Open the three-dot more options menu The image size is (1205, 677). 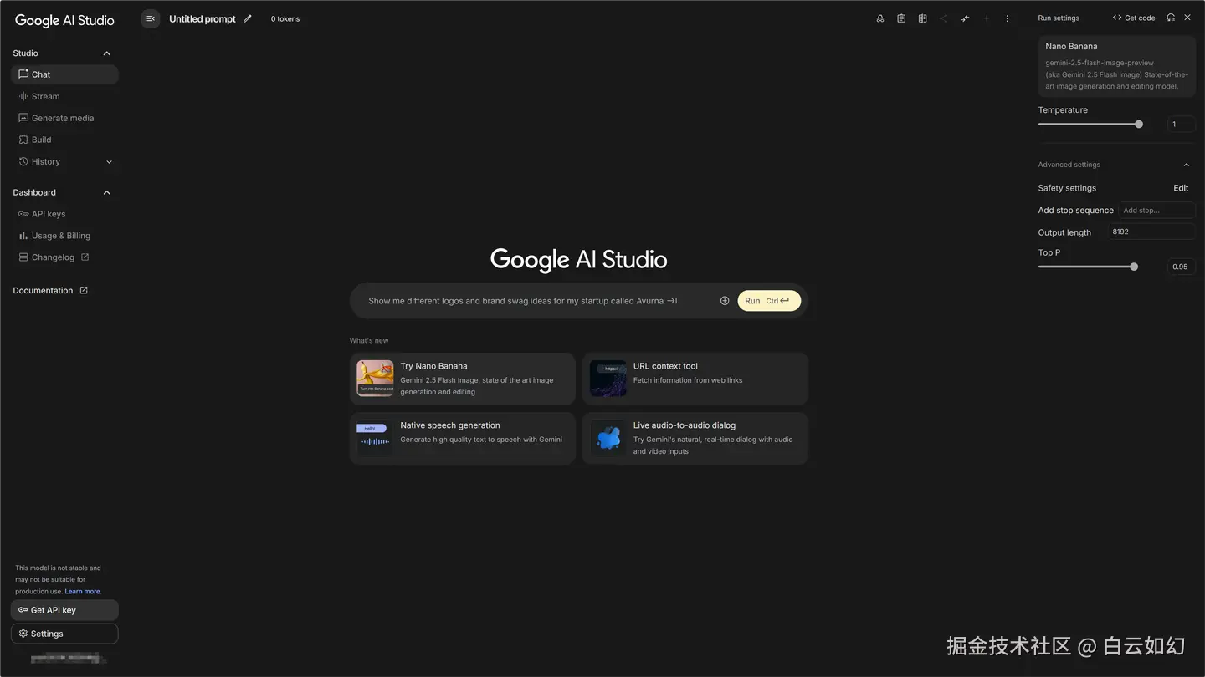[1008, 18]
